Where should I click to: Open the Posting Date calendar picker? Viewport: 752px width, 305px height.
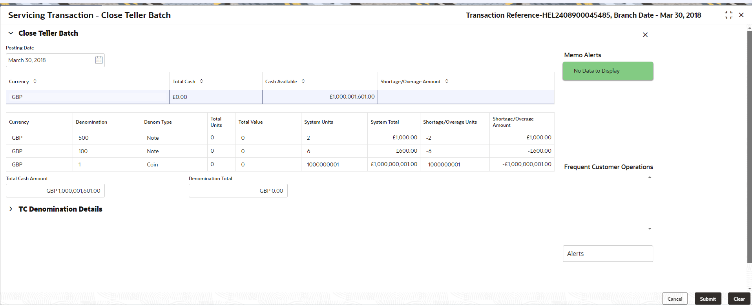tap(99, 60)
